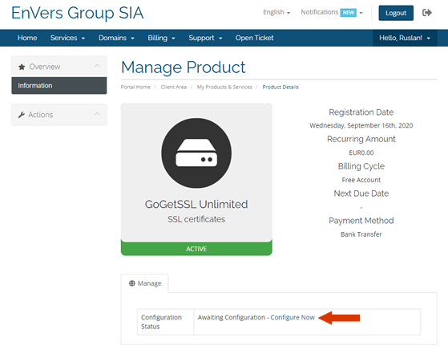This screenshot has height=354, width=448.
Task: Click the Awaiting Configuration status text
Action: [x=232, y=317]
